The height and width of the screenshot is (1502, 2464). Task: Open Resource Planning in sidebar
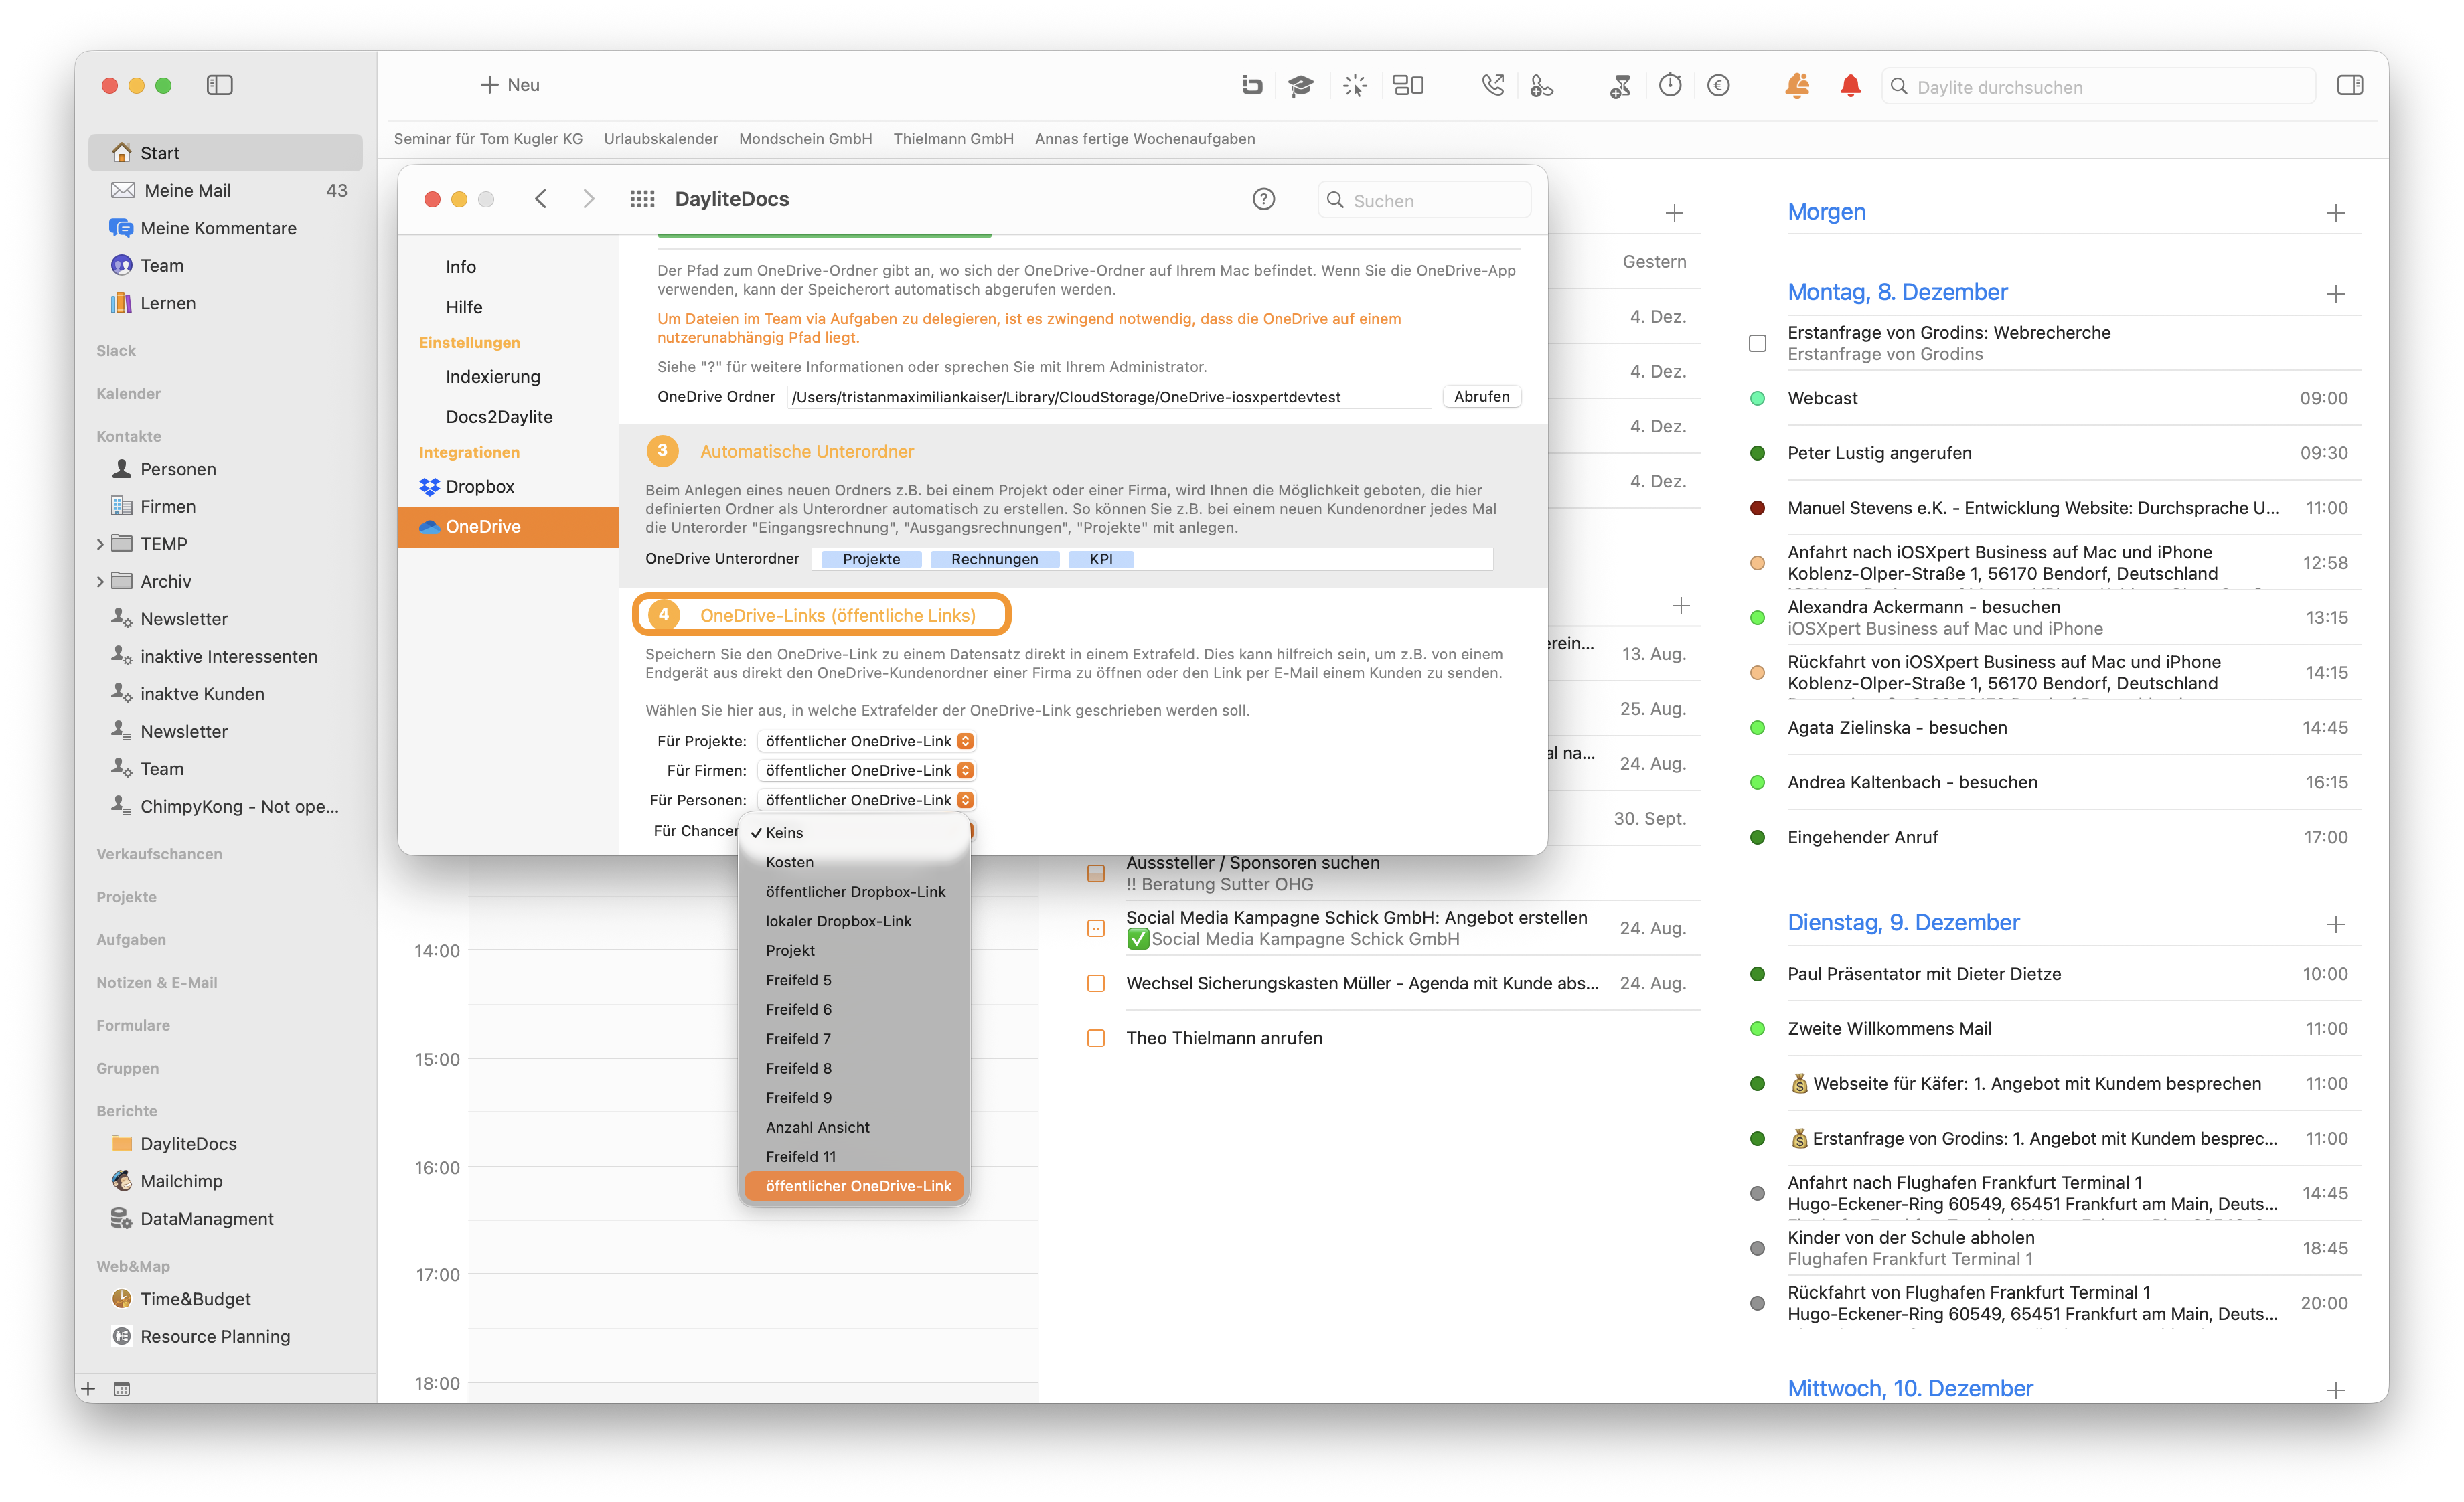coord(226,1336)
